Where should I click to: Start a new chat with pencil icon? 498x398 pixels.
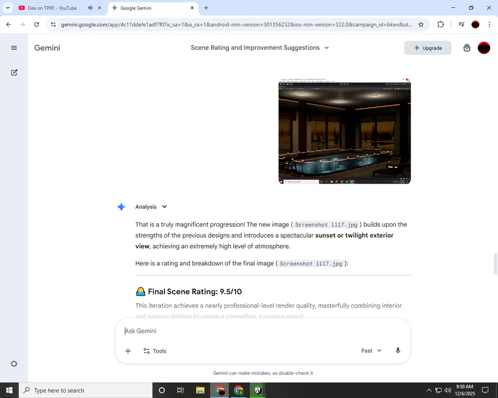14,72
